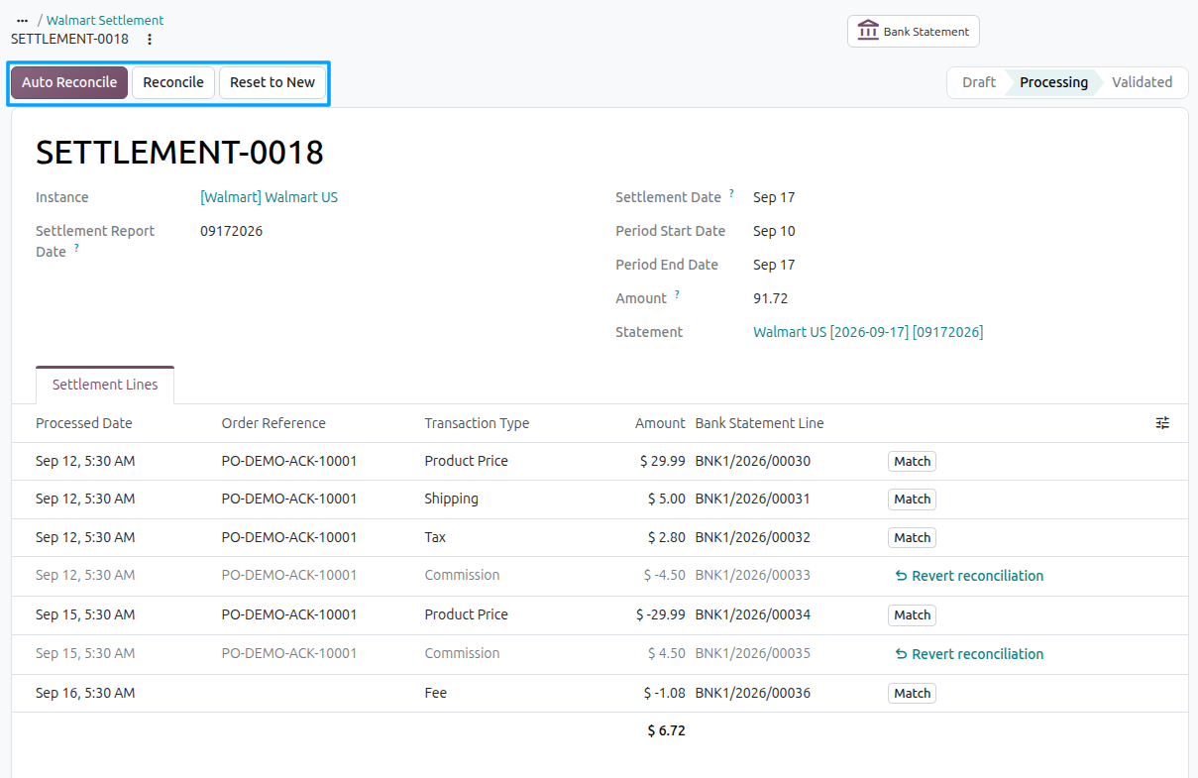The width and height of the screenshot is (1198, 778).
Task: Sort by Processed Date column header
Action: tap(84, 423)
